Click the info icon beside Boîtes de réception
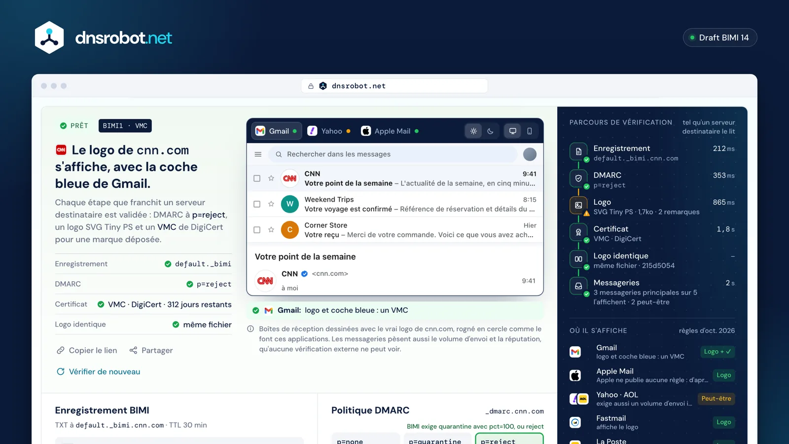 (x=251, y=329)
